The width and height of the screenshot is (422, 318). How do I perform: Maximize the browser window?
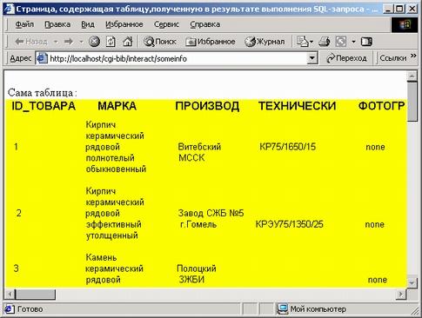[400, 9]
